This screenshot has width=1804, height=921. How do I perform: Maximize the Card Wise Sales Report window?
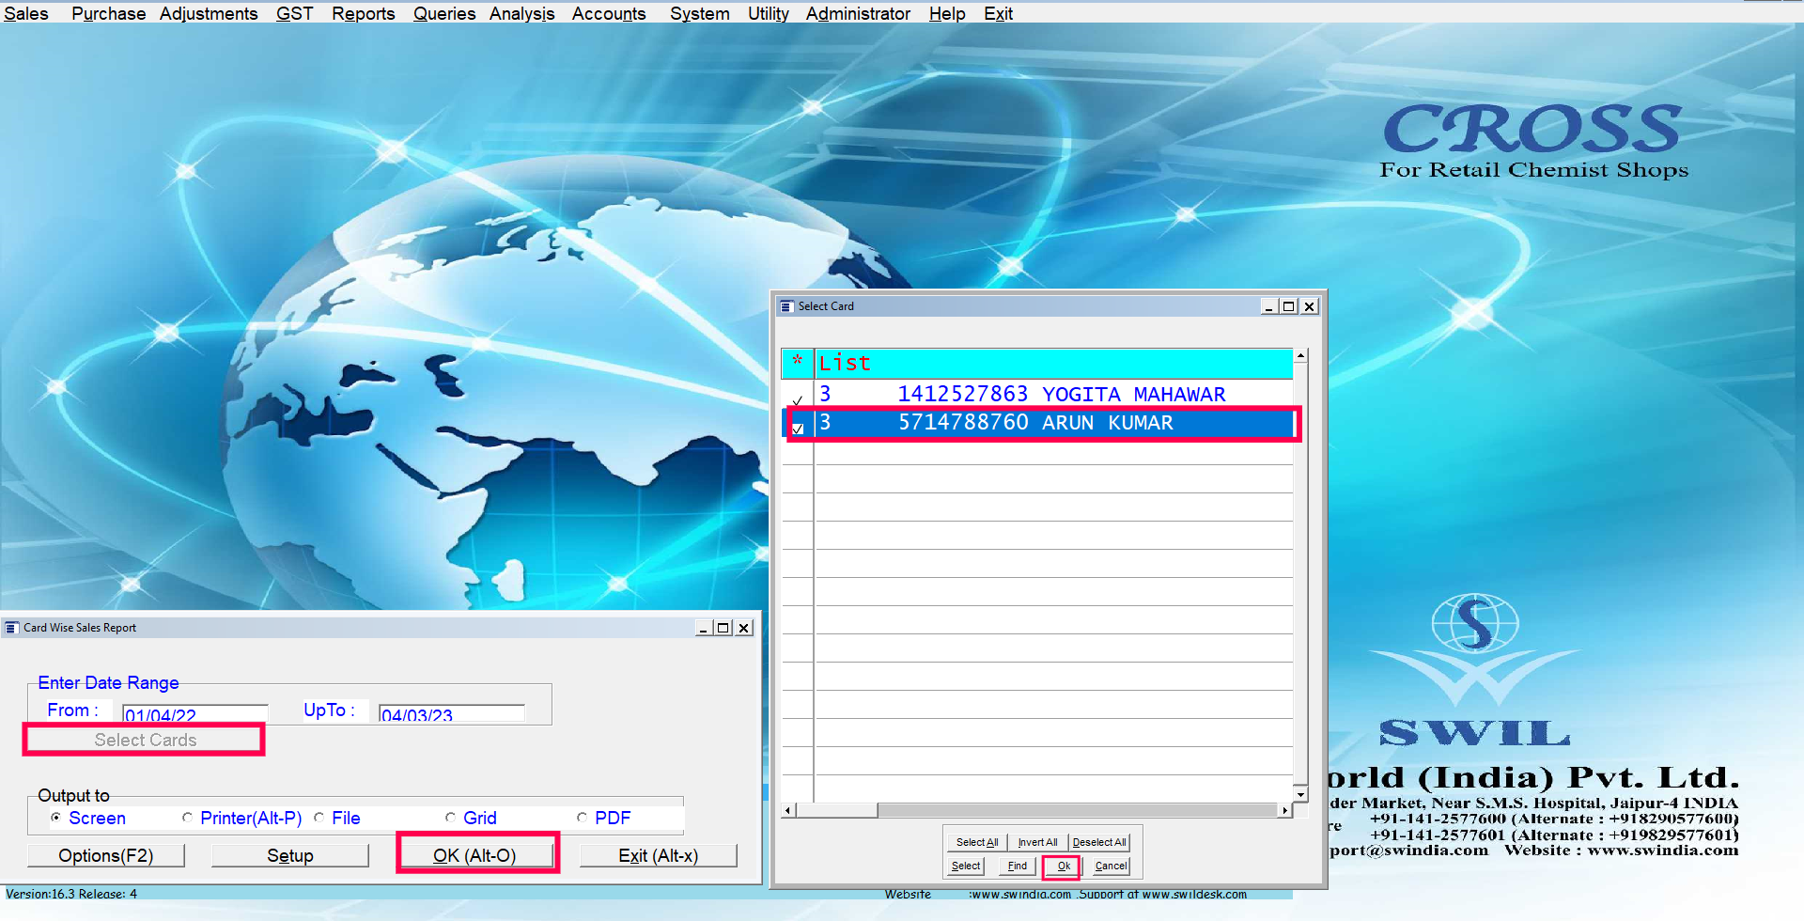[723, 628]
